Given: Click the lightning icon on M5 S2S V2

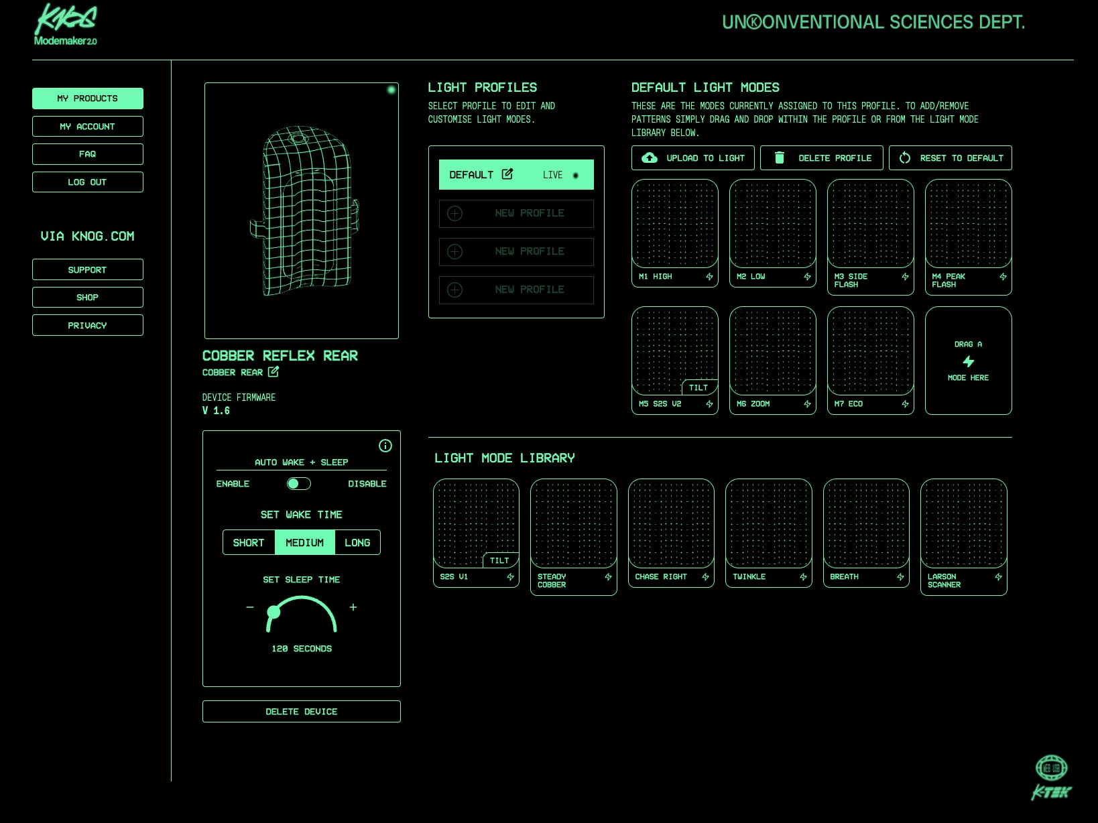Looking at the screenshot, I should coord(709,404).
